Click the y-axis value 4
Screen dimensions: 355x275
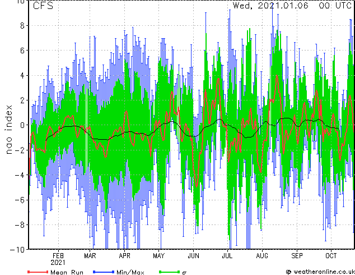point(22,75)
